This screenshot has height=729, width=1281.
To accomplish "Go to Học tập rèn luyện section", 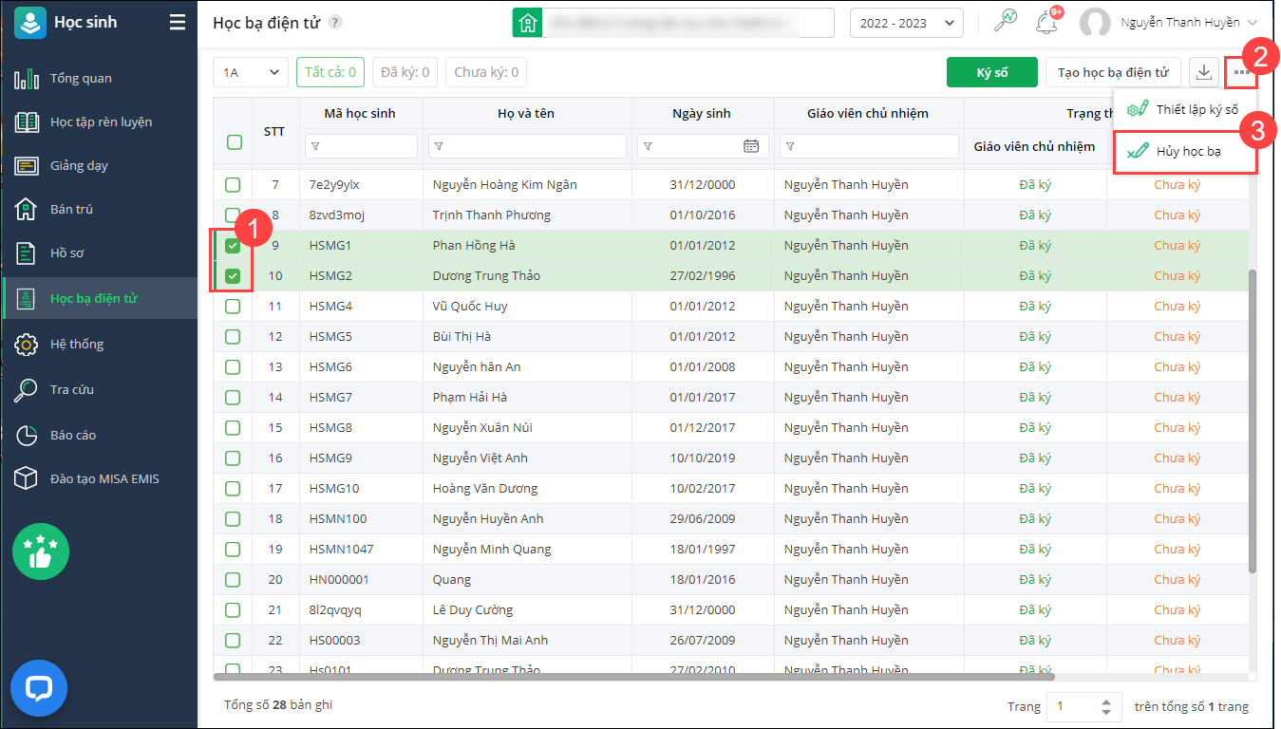I will click(99, 121).
